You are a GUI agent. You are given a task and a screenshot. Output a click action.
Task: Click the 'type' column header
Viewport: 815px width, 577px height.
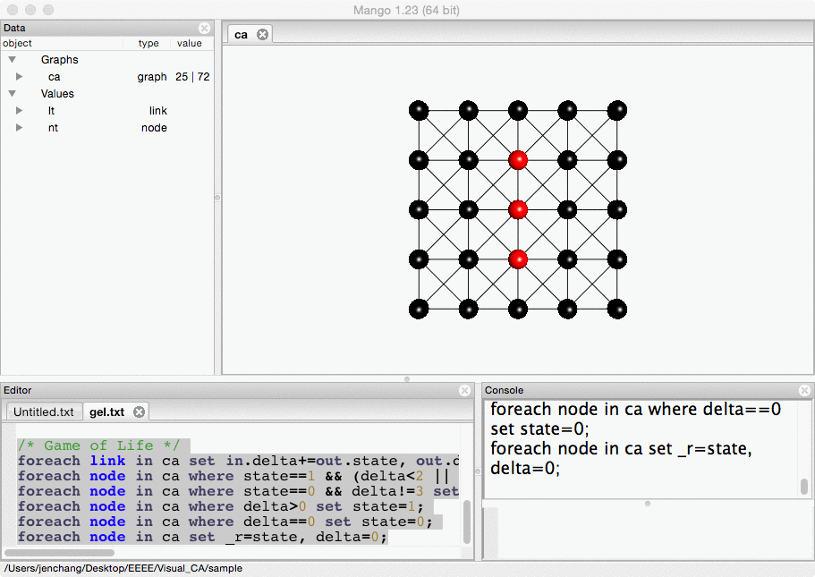149,43
